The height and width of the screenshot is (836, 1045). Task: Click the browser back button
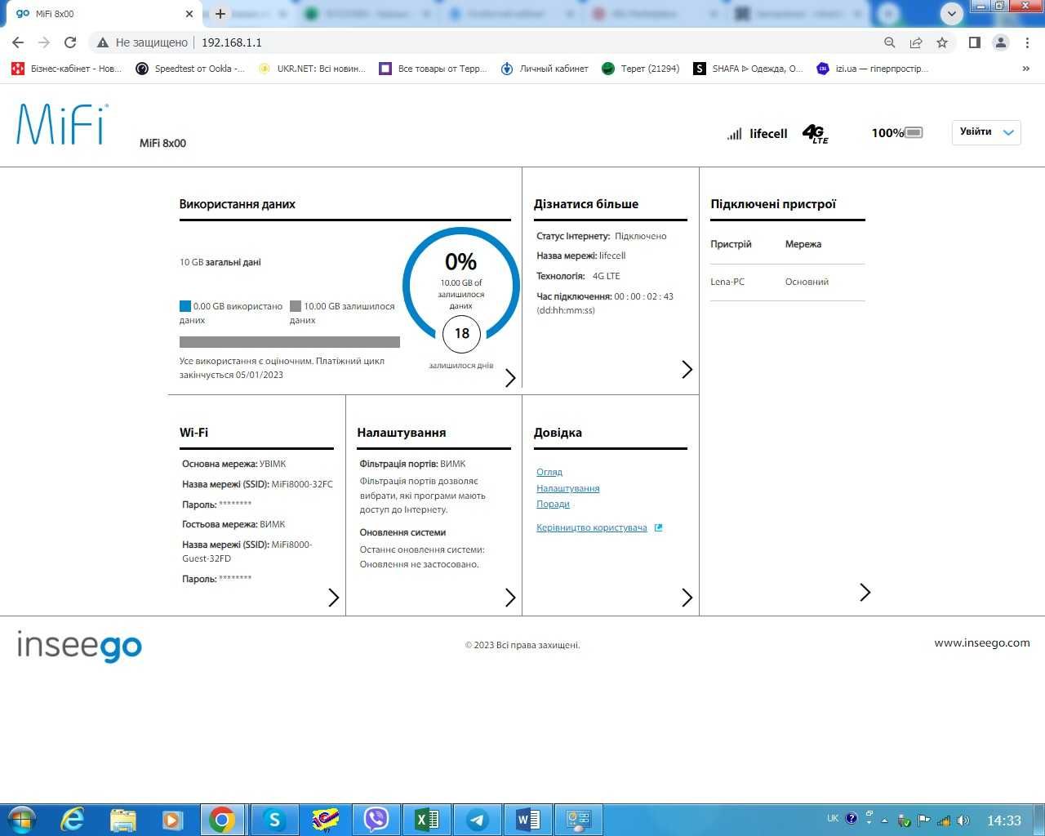click(x=18, y=42)
